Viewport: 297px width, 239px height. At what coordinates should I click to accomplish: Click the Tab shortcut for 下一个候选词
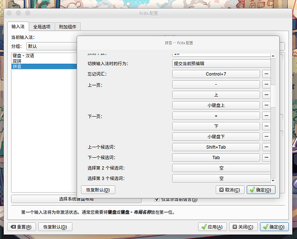(216, 157)
